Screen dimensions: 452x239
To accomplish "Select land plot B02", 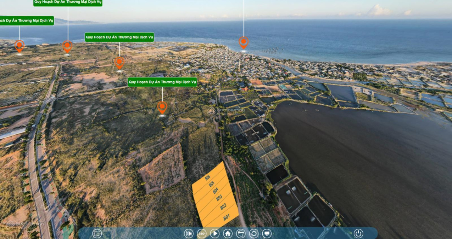I will [223, 206].
